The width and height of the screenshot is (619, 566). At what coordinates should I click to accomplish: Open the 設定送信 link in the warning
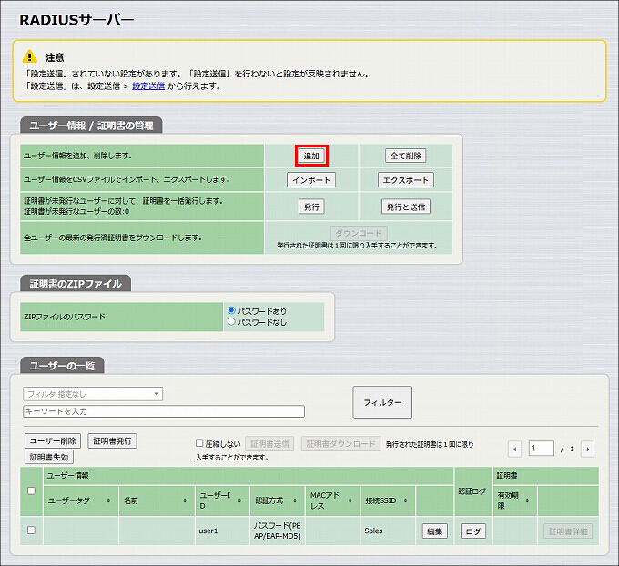pyautogui.click(x=148, y=86)
